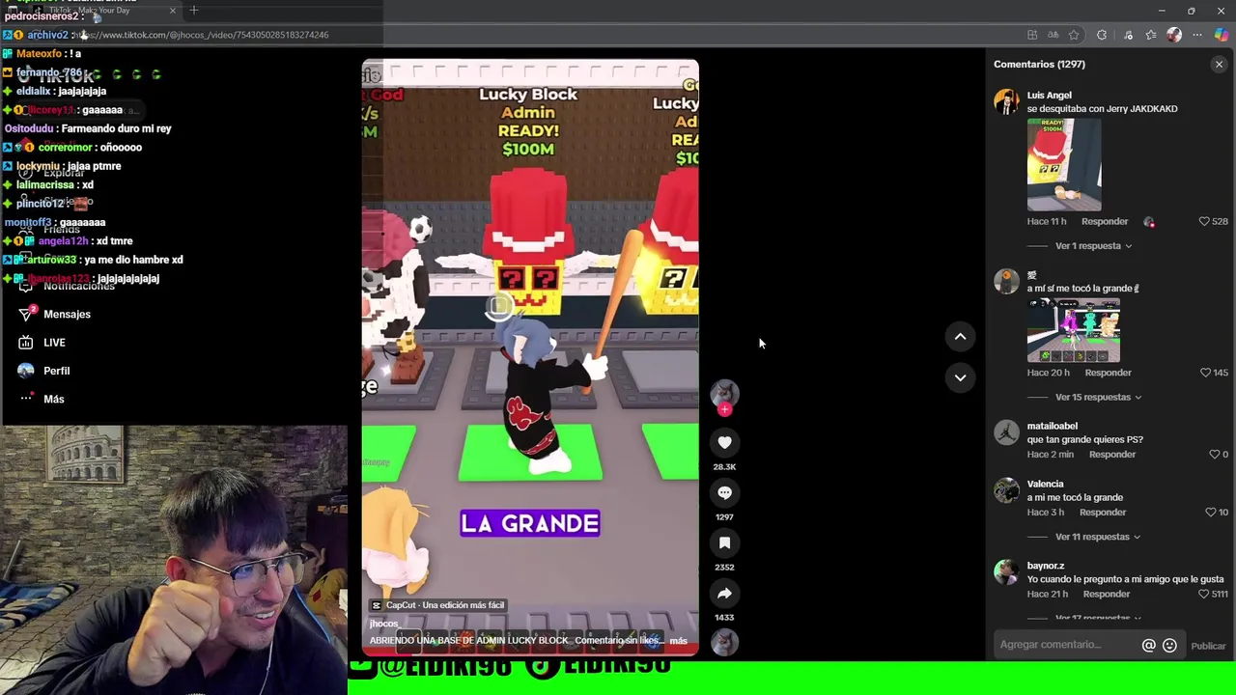Image resolution: width=1236 pixels, height=695 pixels.
Task: Reply to matailoabel's comment
Action: 1112,455
